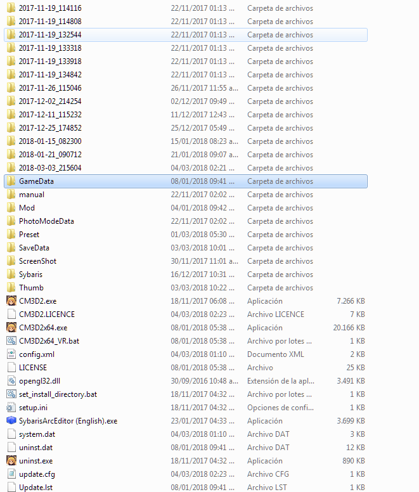Screen dimensions: 419x492
Task: Select the set_install_directory.bat file name
Action: point(58,394)
